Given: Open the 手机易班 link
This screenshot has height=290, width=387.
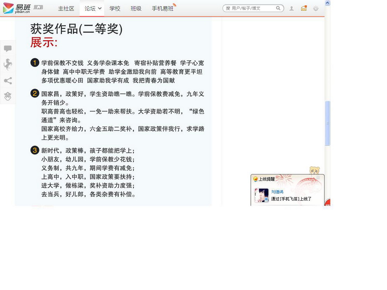Looking at the screenshot, I should point(163,9).
